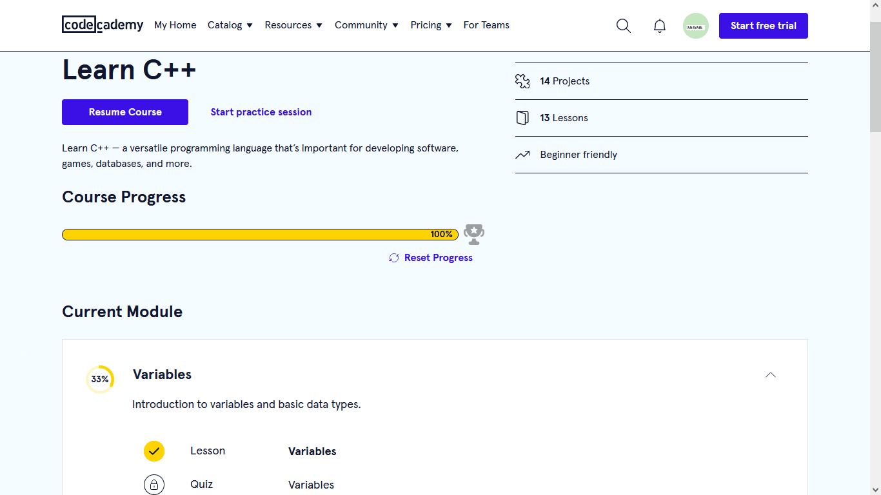Collapse the Variables module chevron
Screen dimensions: 881x495
[x=771, y=375]
